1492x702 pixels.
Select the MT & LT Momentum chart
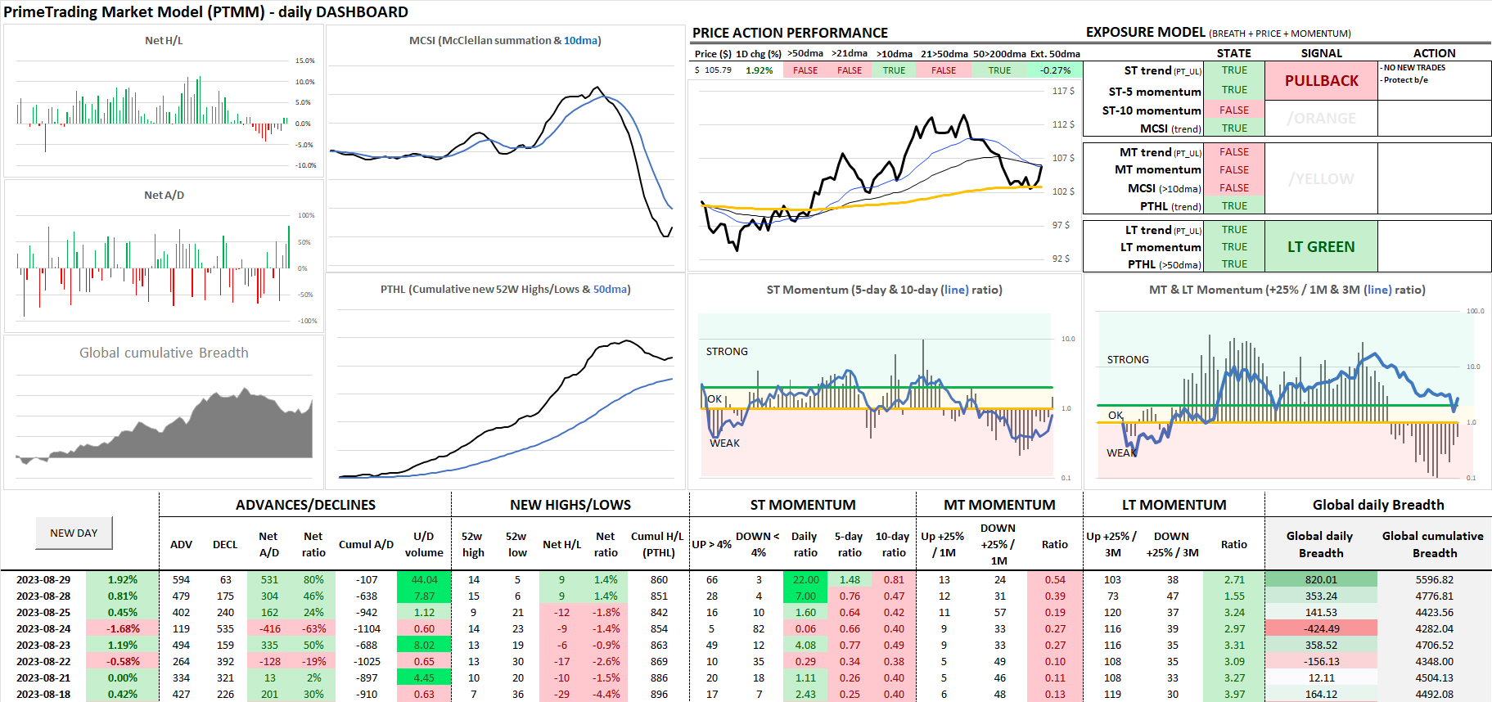(x=1287, y=380)
